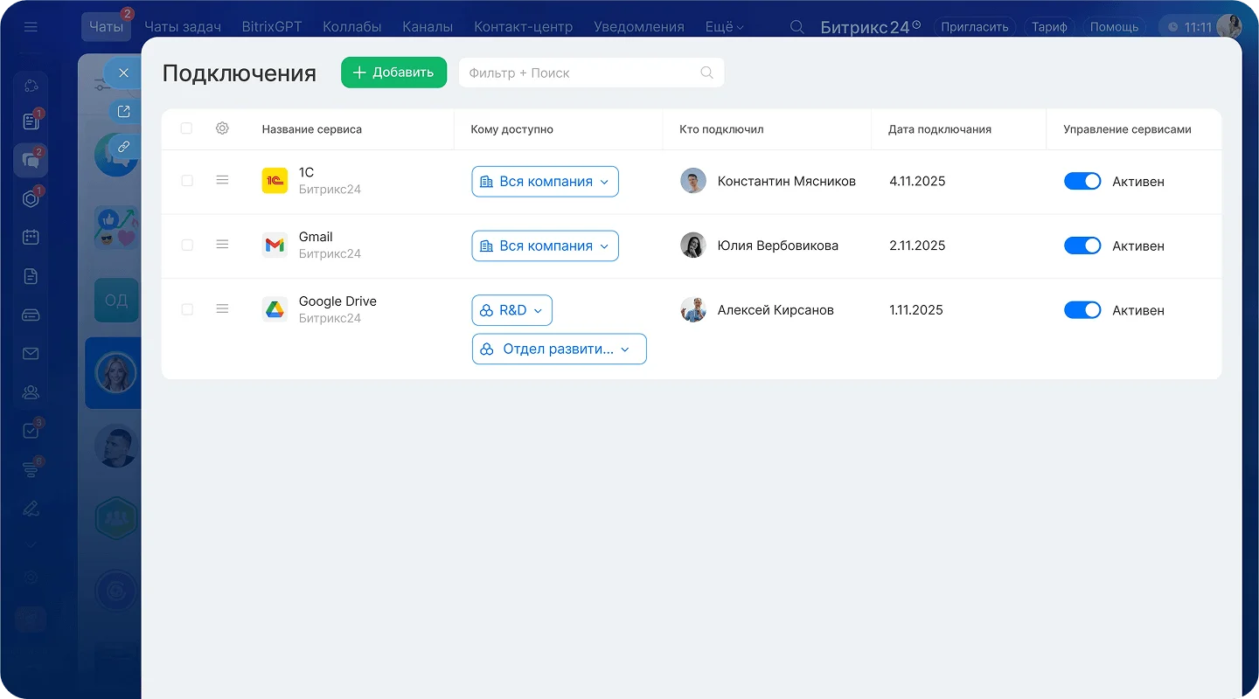Screen dimensions: 1259x699
Task: Open the Контакт-центр menu item
Action: [523, 27]
